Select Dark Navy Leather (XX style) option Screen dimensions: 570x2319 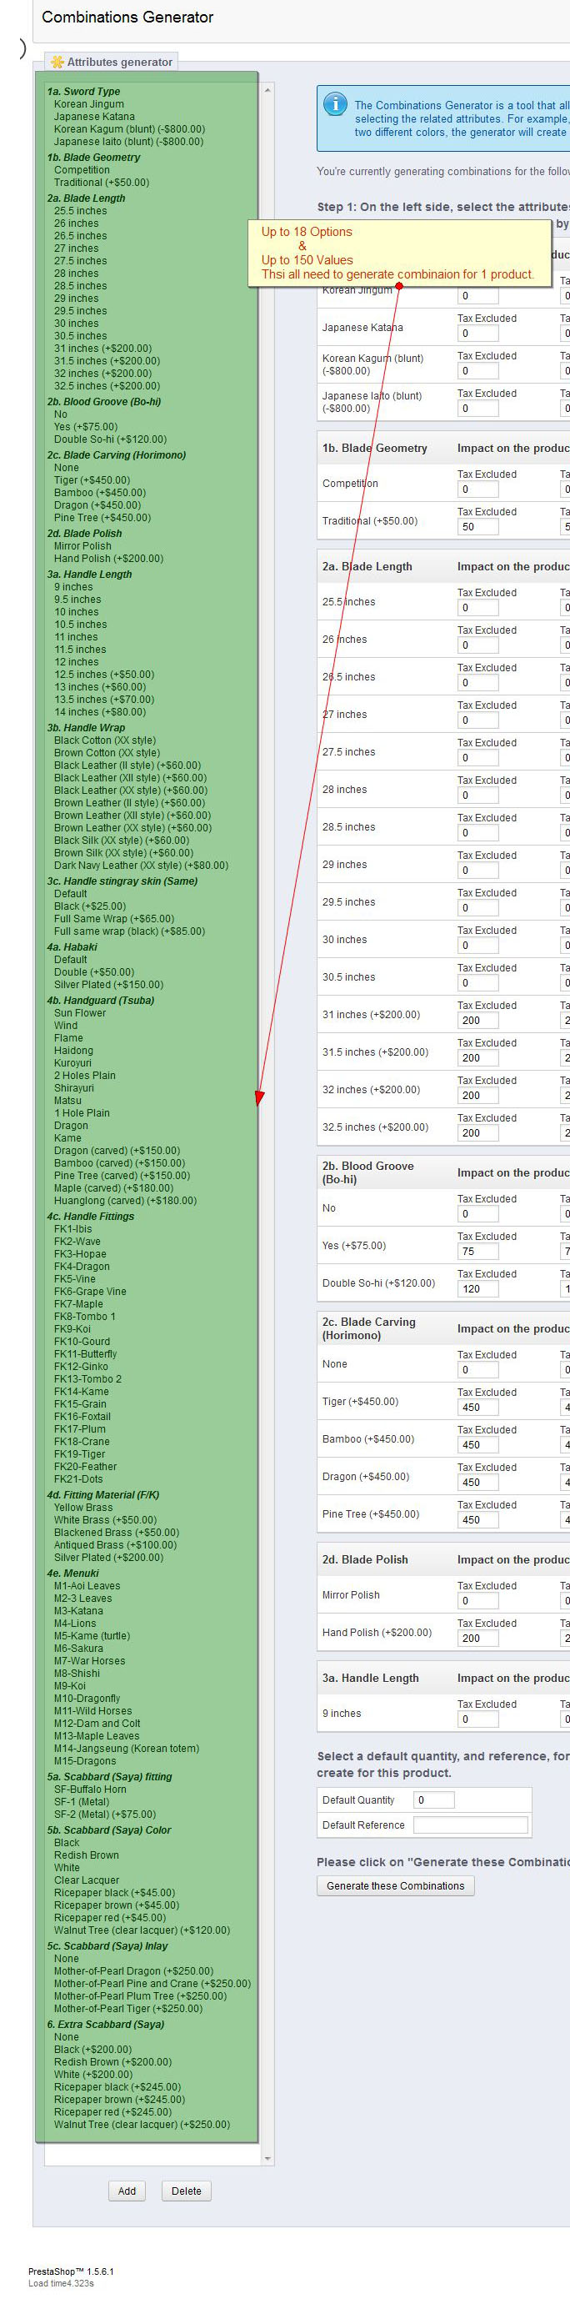coord(141,866)
